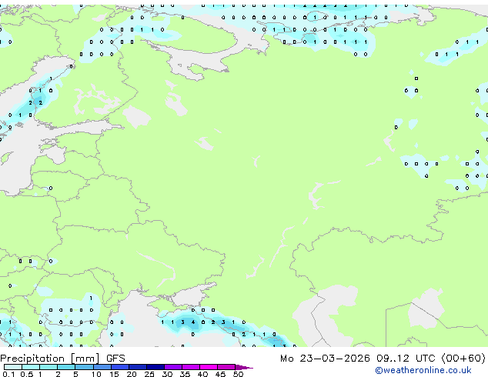Pick the 15–20 mm legend swatch
488x377 pixels.
click(119, 367)
